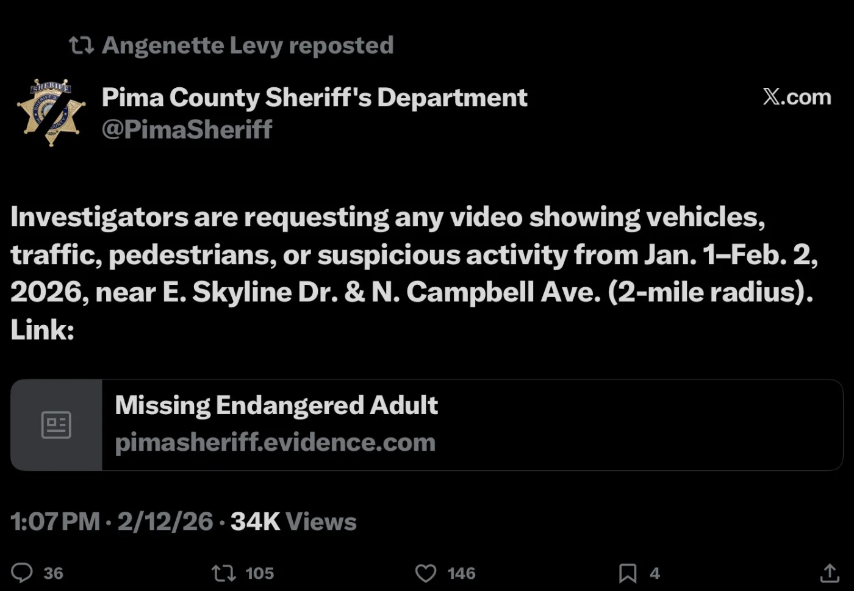Click the X.com source label

point(797,97)
